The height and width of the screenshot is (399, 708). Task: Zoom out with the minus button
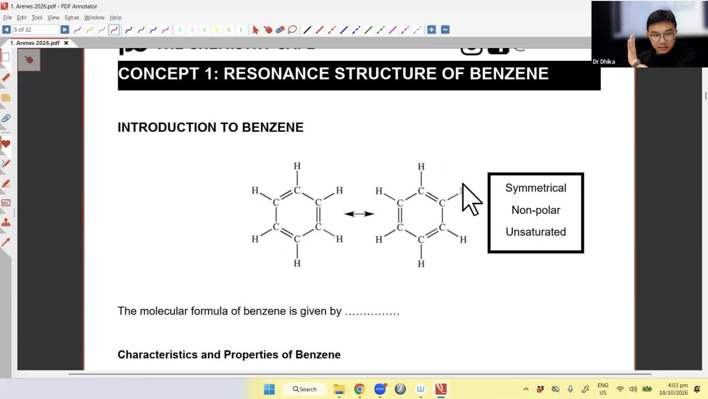pos(445,30)
